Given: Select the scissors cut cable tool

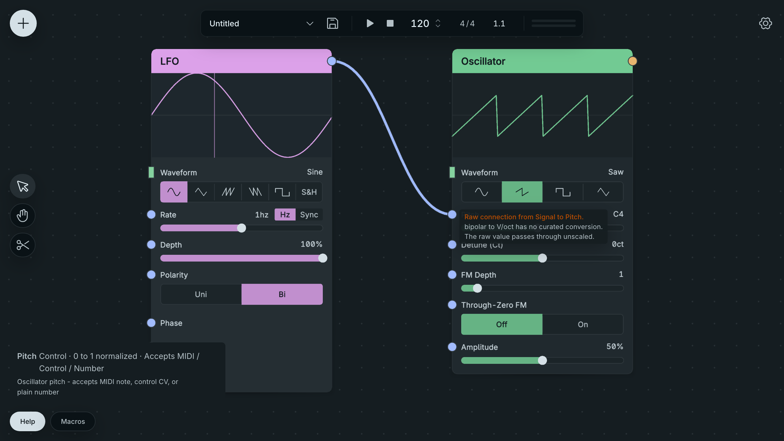Looking at the screenshot, I should click(23, 245).
